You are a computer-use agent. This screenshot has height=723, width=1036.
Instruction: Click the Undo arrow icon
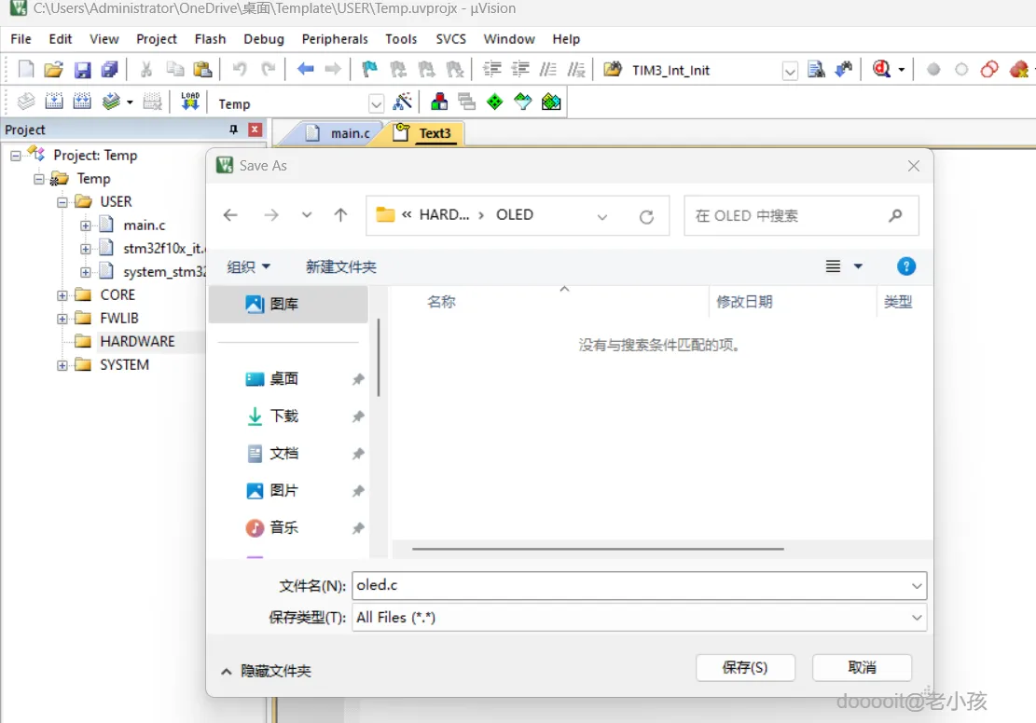(239, 69)
